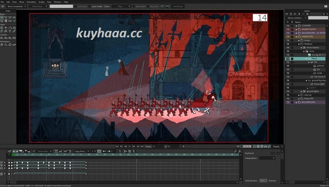Click the current Frame number field
Screen dimensions: 329x187
(157, 147)
